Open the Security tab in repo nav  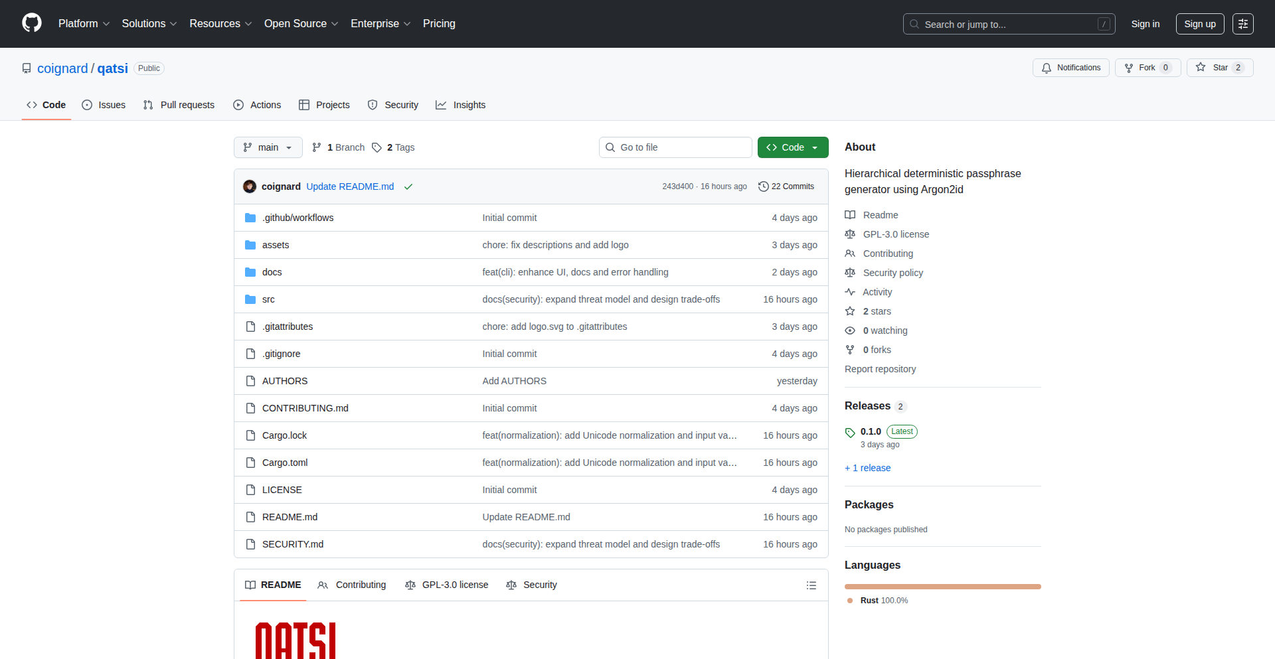[393, 105]
